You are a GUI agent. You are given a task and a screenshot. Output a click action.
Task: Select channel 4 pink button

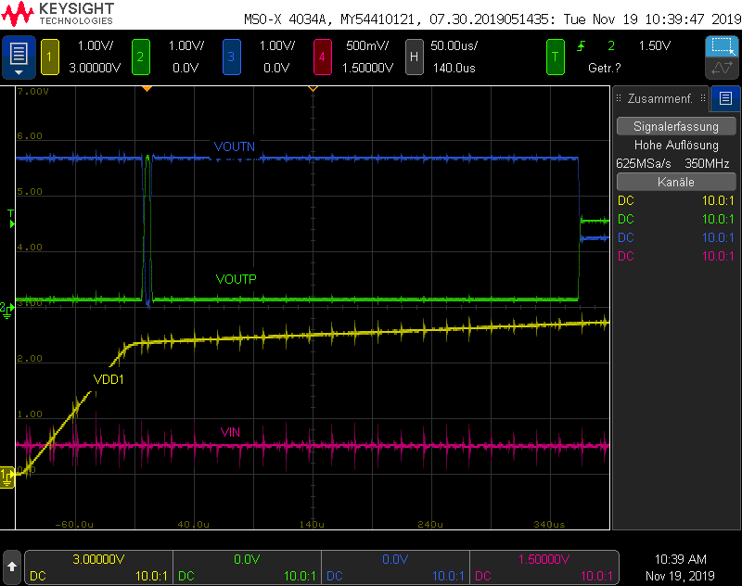pos(322,57)
